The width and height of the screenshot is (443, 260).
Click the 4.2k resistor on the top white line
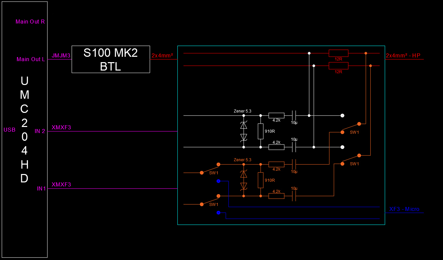pos(276,115)
